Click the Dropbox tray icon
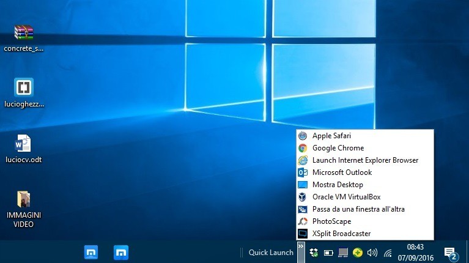469x263 pixels. [314, 253]
